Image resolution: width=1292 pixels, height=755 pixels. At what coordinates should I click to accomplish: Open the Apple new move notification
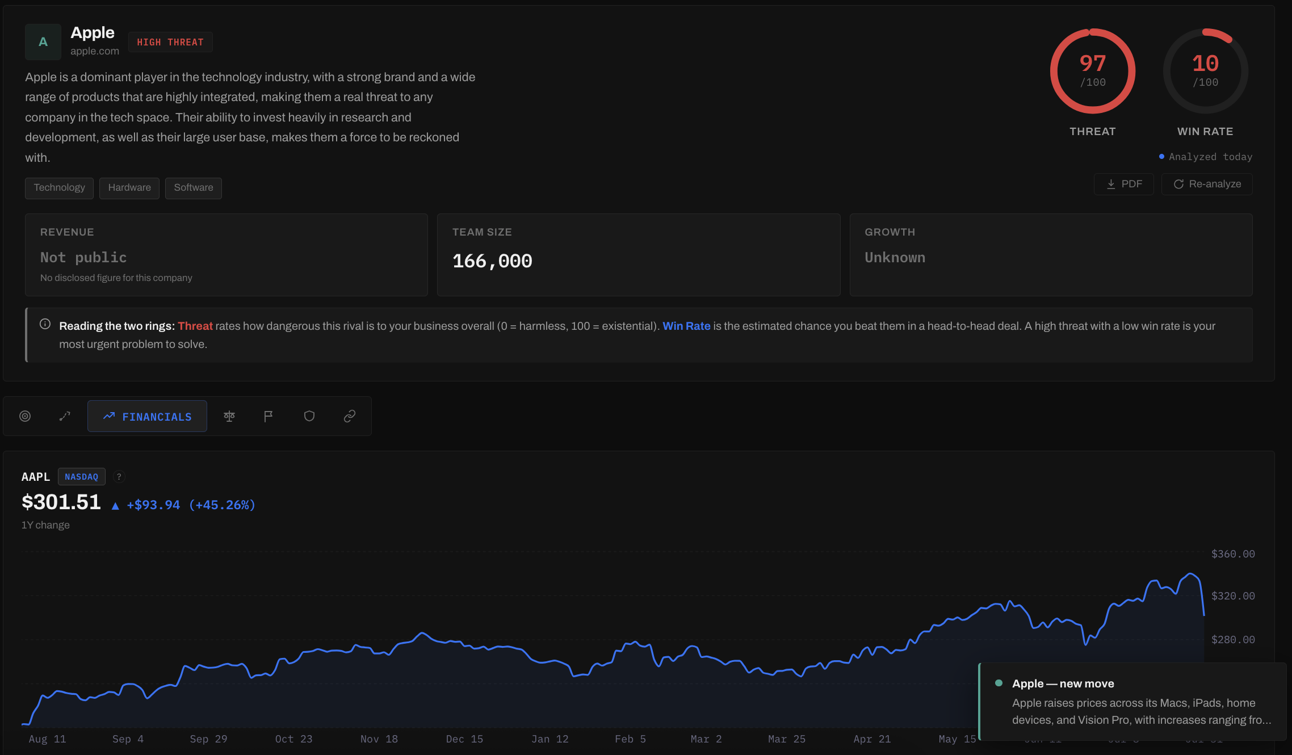[x=1132, y=702]
